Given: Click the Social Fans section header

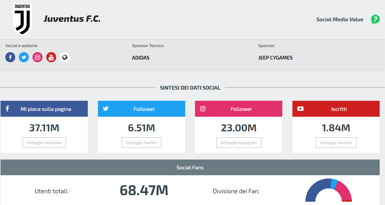Looking at the screenshot, I should (190, 168).
